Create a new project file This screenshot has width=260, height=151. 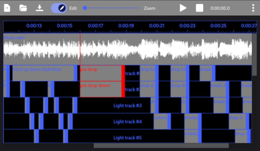point(7,8)
